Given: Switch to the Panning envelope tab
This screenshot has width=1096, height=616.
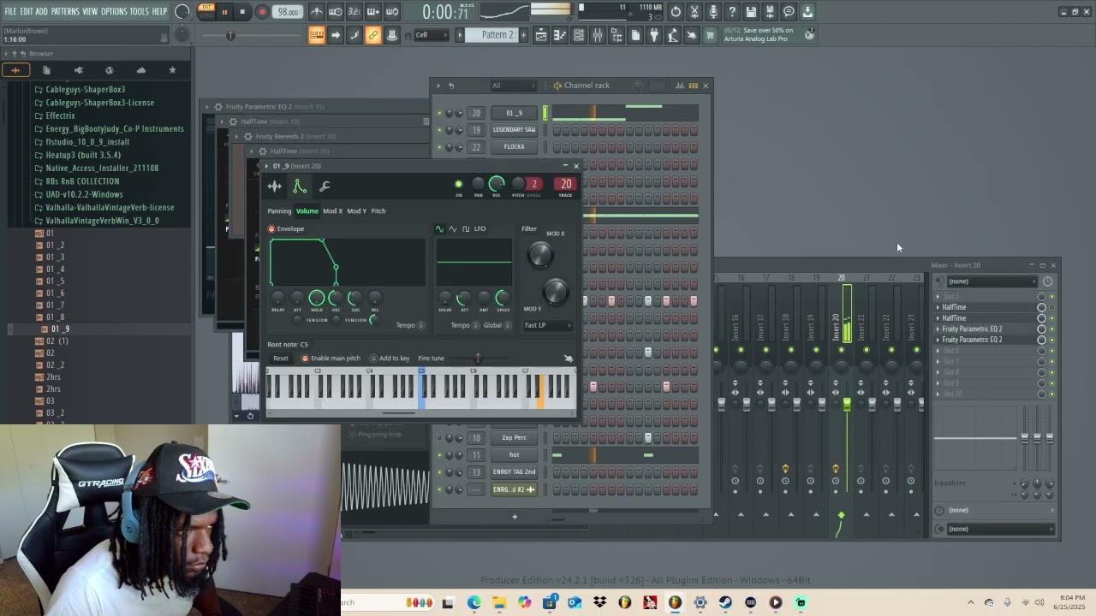Looking at the screenshot, I should point(279,211).
